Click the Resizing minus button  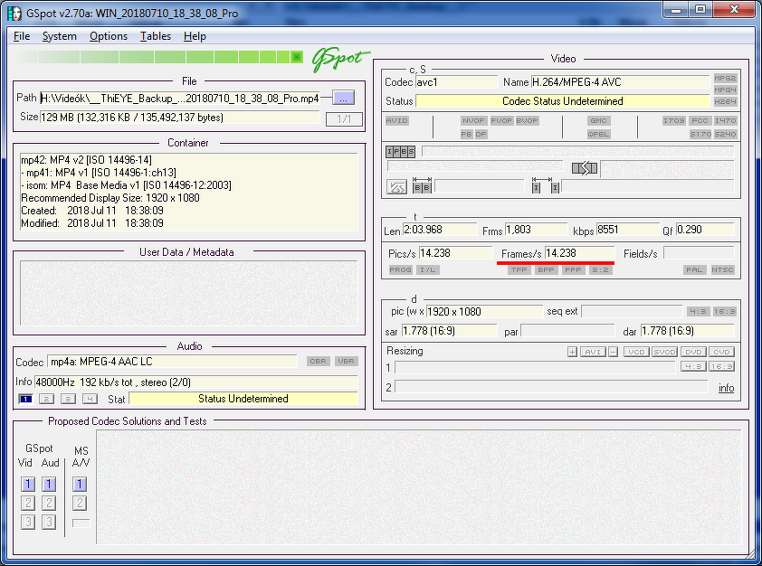[x=614, y=352]
